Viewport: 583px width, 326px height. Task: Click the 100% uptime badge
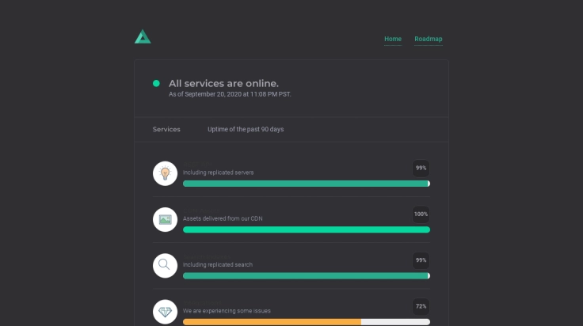pyautogui.click(x=421, y=214)
